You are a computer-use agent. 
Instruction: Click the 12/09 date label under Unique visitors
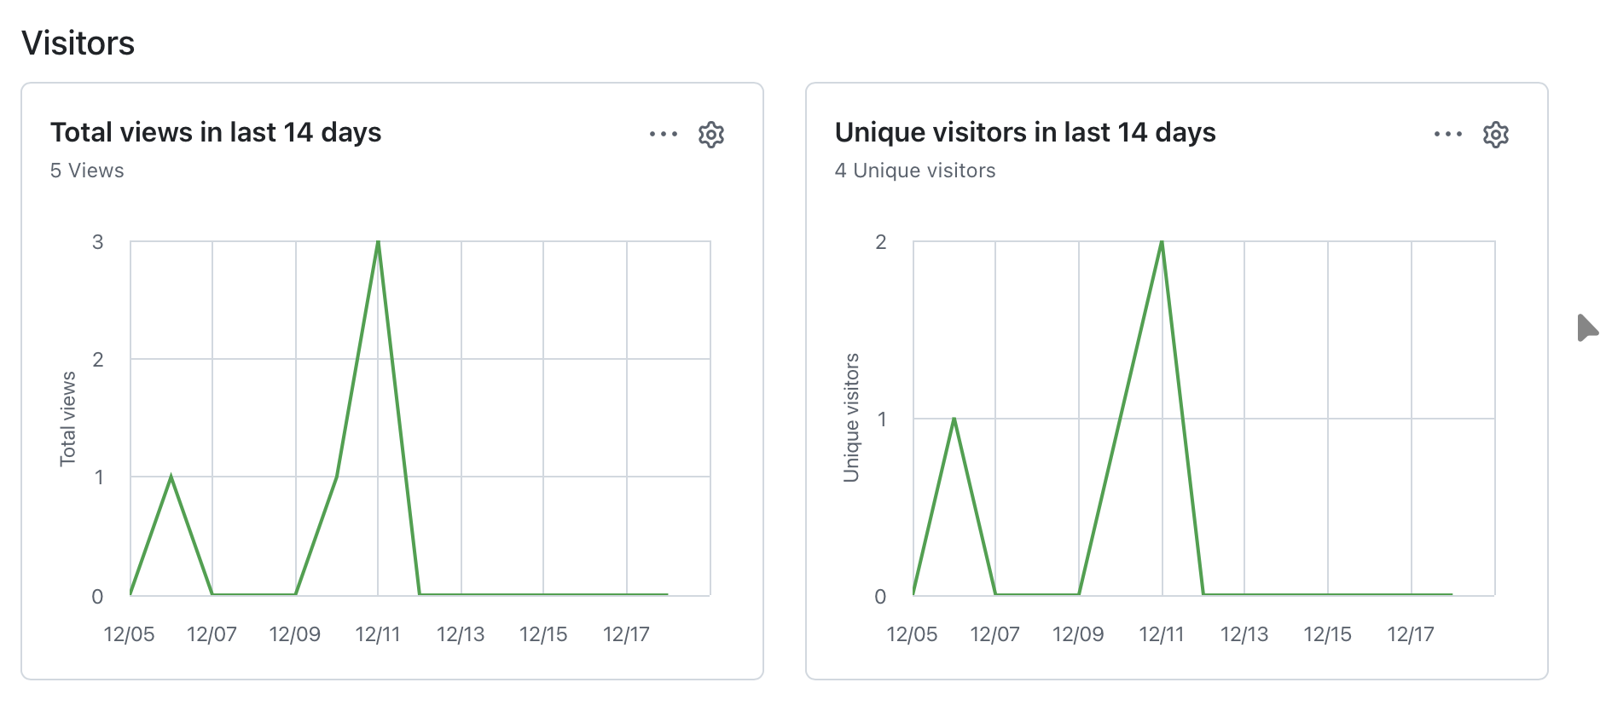click(1078, 634)
